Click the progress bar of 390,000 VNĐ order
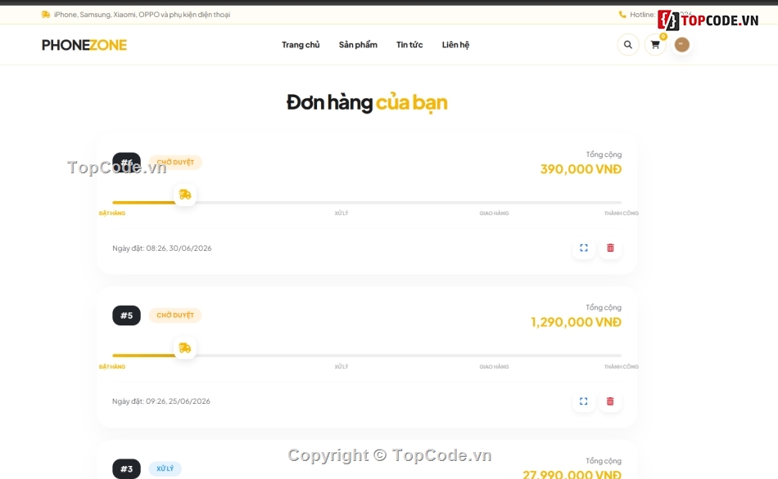The width and height of the screenshot is (778, 479). [367, 202]
